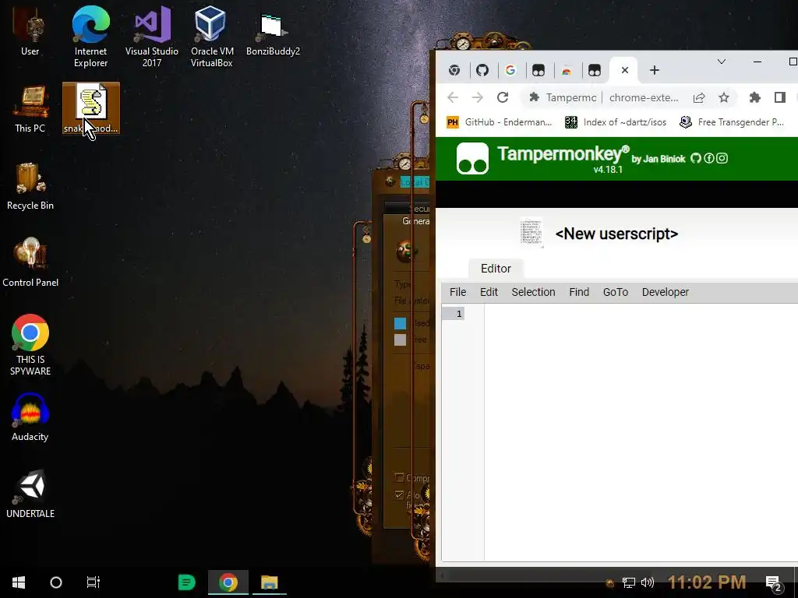Select the Oracle VM VirtualBox desktop icon
Screen dimensions: 798x598
pyautogui.click(x=212, y=37)
